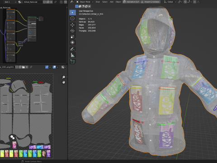The image size is (217, 163).
Task: Open the image display channels dropdown
Action: click(64, 67)
